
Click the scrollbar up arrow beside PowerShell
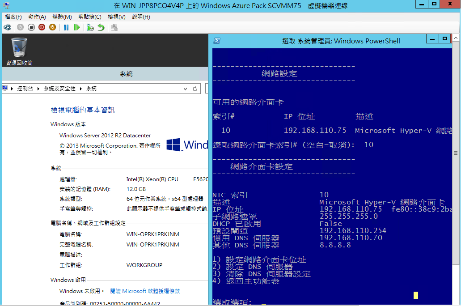click(x=456, y=38)
